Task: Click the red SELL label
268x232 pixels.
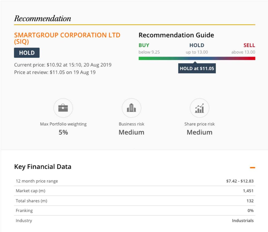Action: [x=249, y=45]
